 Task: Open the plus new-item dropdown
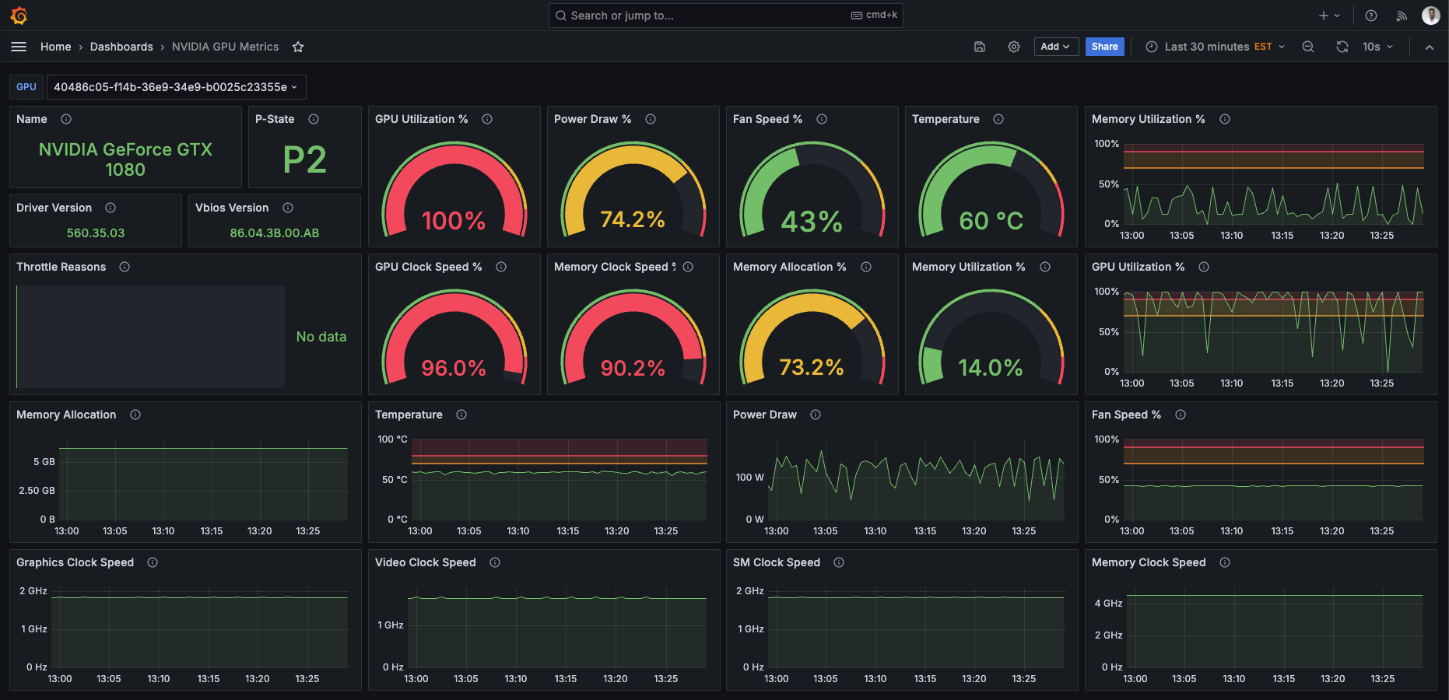tap(1329, 16)
